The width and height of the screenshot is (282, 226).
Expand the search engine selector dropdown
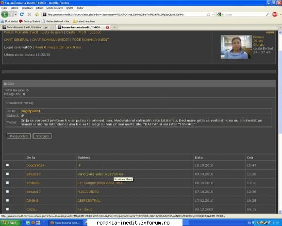[223, 15]
